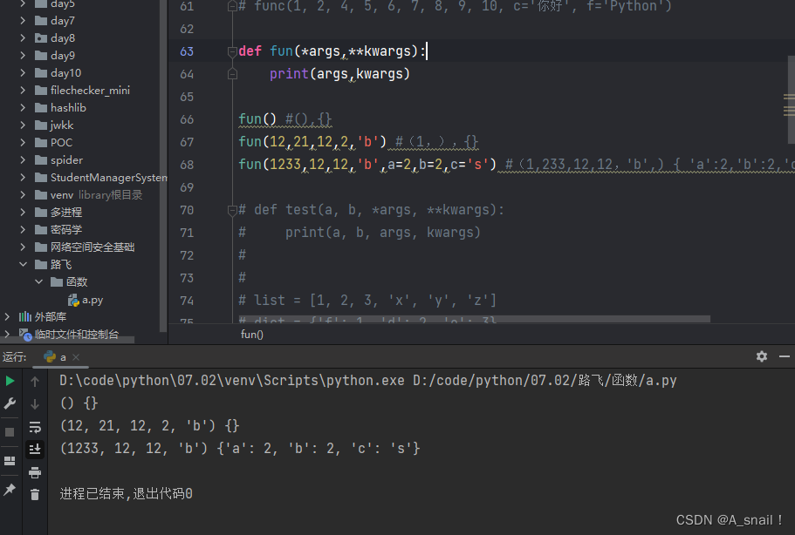Select the StudentManagerSystem folder

click(108, 178)
